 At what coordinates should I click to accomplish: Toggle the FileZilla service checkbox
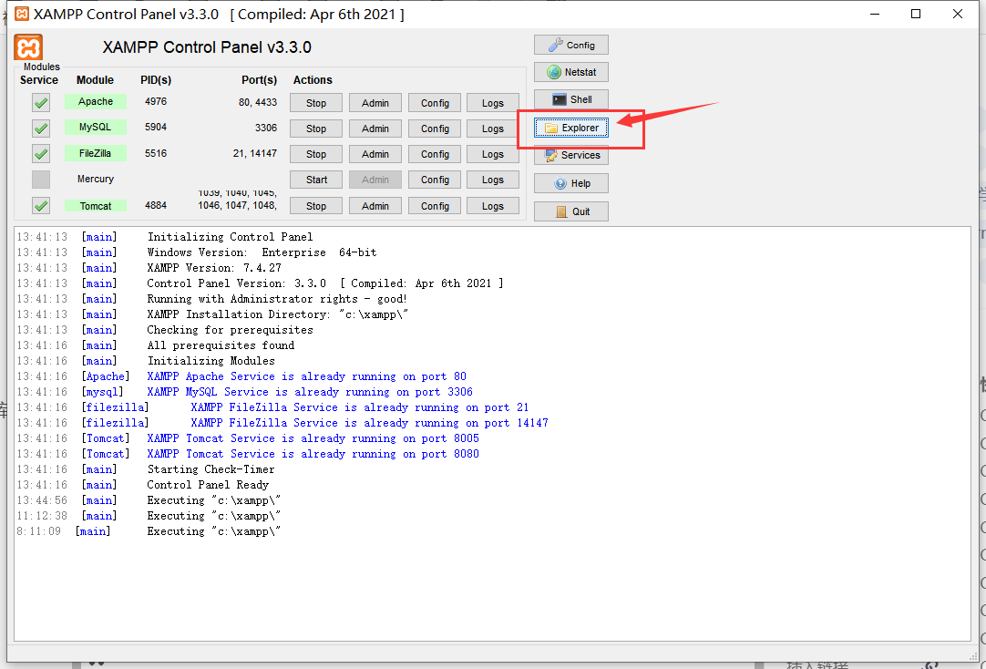click(41, 153)
